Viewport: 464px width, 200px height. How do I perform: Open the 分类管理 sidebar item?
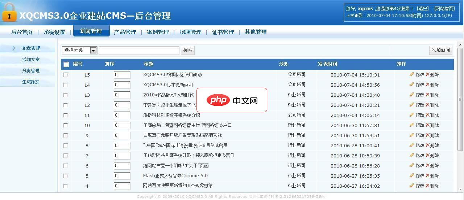[31, 71]
